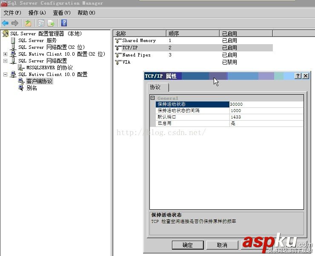Select the 默认端口 value 1433
Viewport: 315px width, 256px height.
coord(266,117)
